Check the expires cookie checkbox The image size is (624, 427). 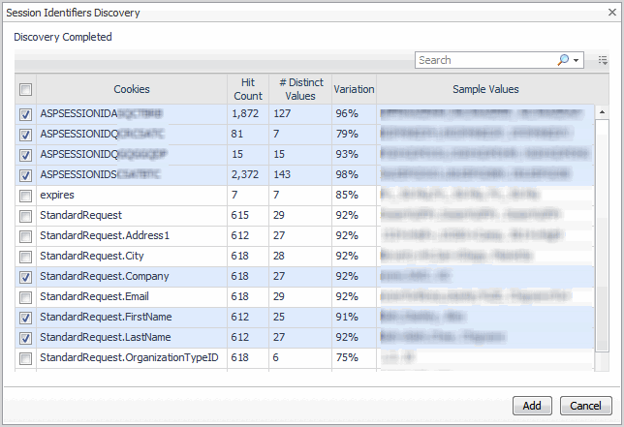pyautogui.click(x=26, y=195)
